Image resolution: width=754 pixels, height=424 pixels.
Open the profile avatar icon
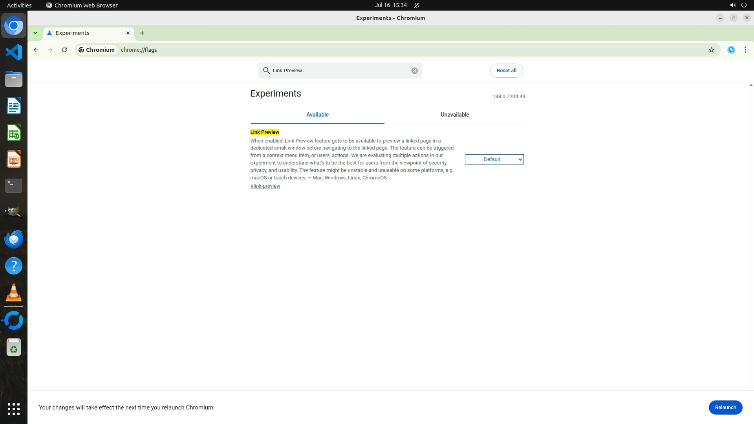point(731,50)
